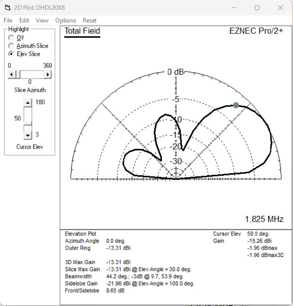Viewport: 293px width, 306px height.
Task: Click the Reset menu item
Action: [90, 20]
